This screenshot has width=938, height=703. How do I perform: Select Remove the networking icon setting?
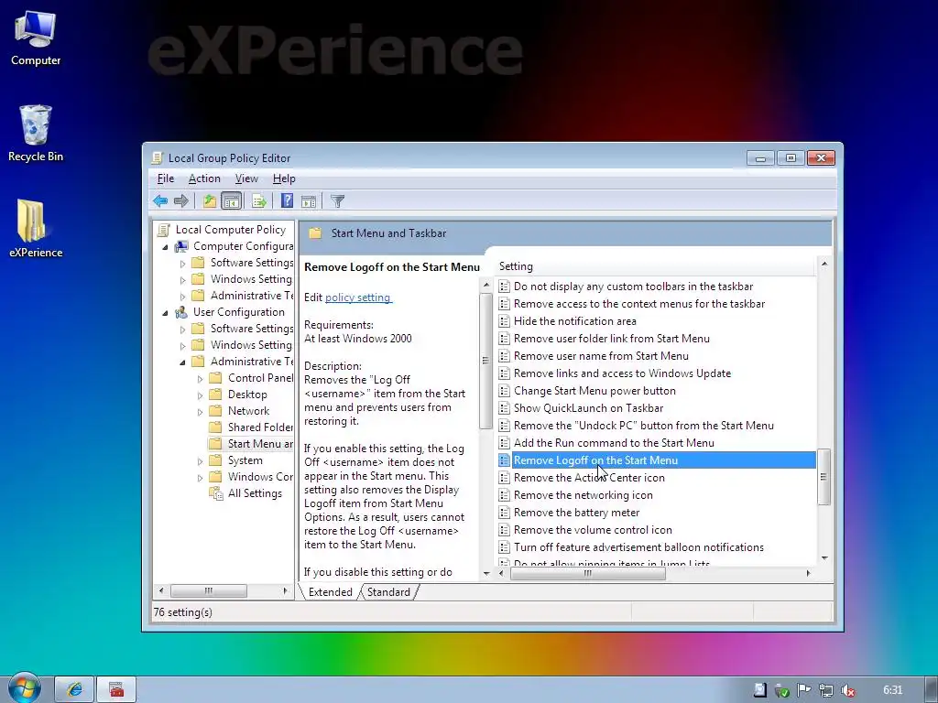tap(583, 495)
